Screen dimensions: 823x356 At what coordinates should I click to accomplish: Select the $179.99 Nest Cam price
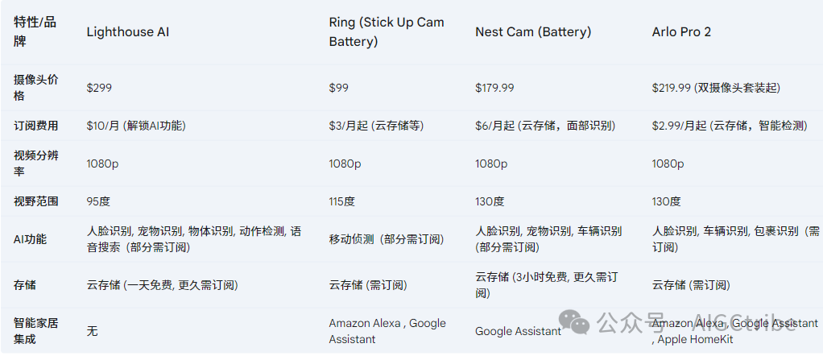point(494,89)
